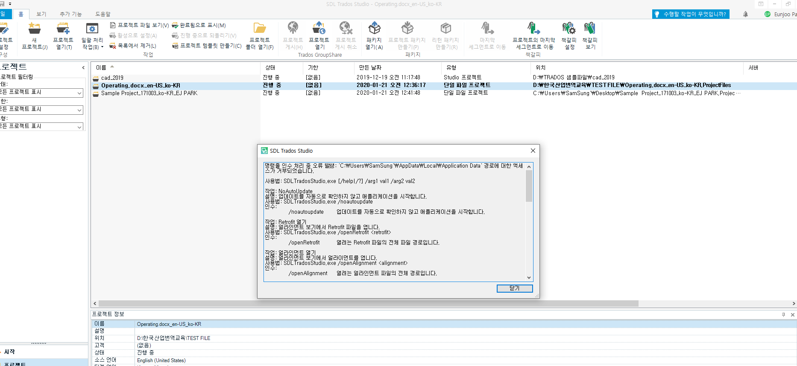The width and height of the screenshot is (797, 366).
Task: Click 리턴 패키지 만들기(R)
Action: [x=445, y=36]
